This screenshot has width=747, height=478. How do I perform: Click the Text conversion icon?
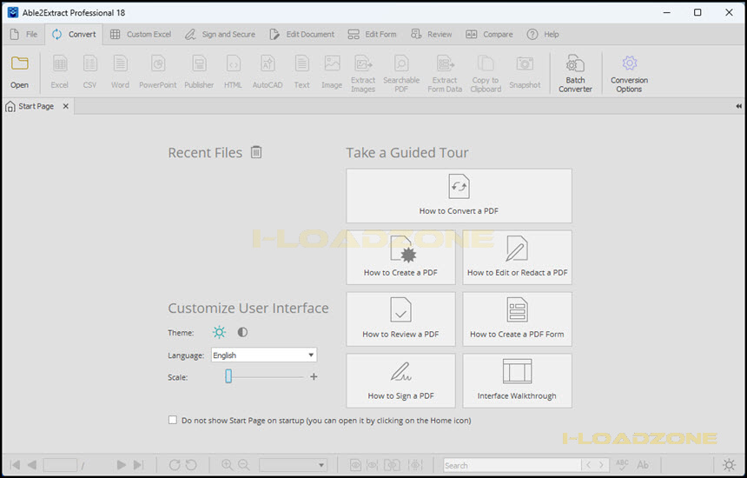click(301, 63)
